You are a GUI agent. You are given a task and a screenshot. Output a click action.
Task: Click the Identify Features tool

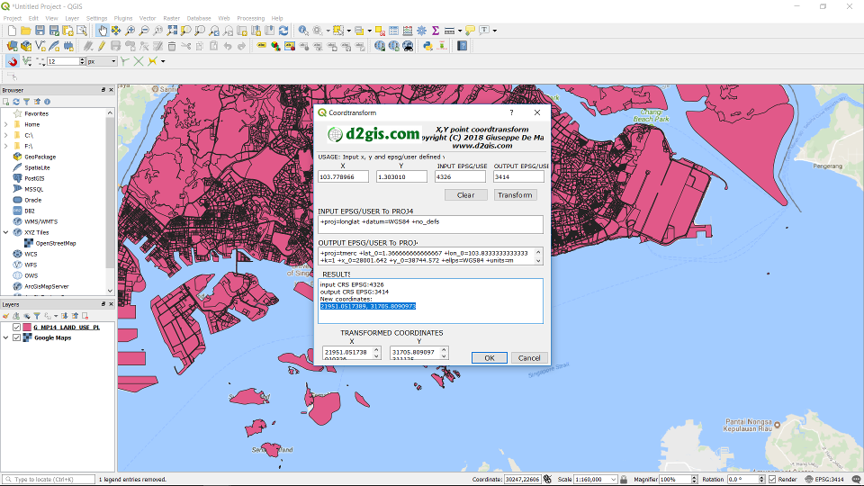(301, 31)
